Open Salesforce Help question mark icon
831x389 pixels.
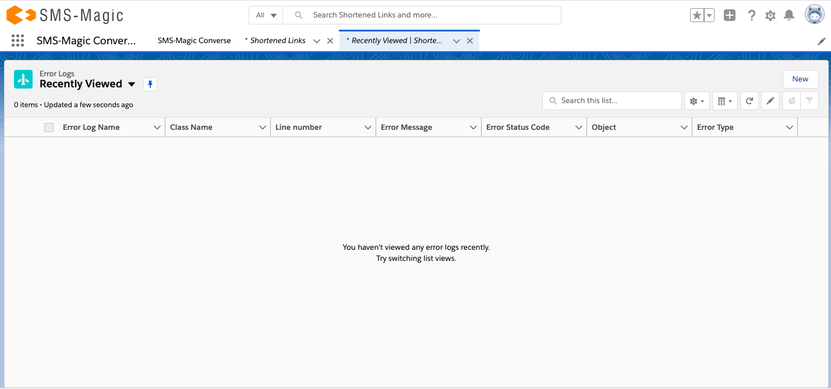pos(751,15)
